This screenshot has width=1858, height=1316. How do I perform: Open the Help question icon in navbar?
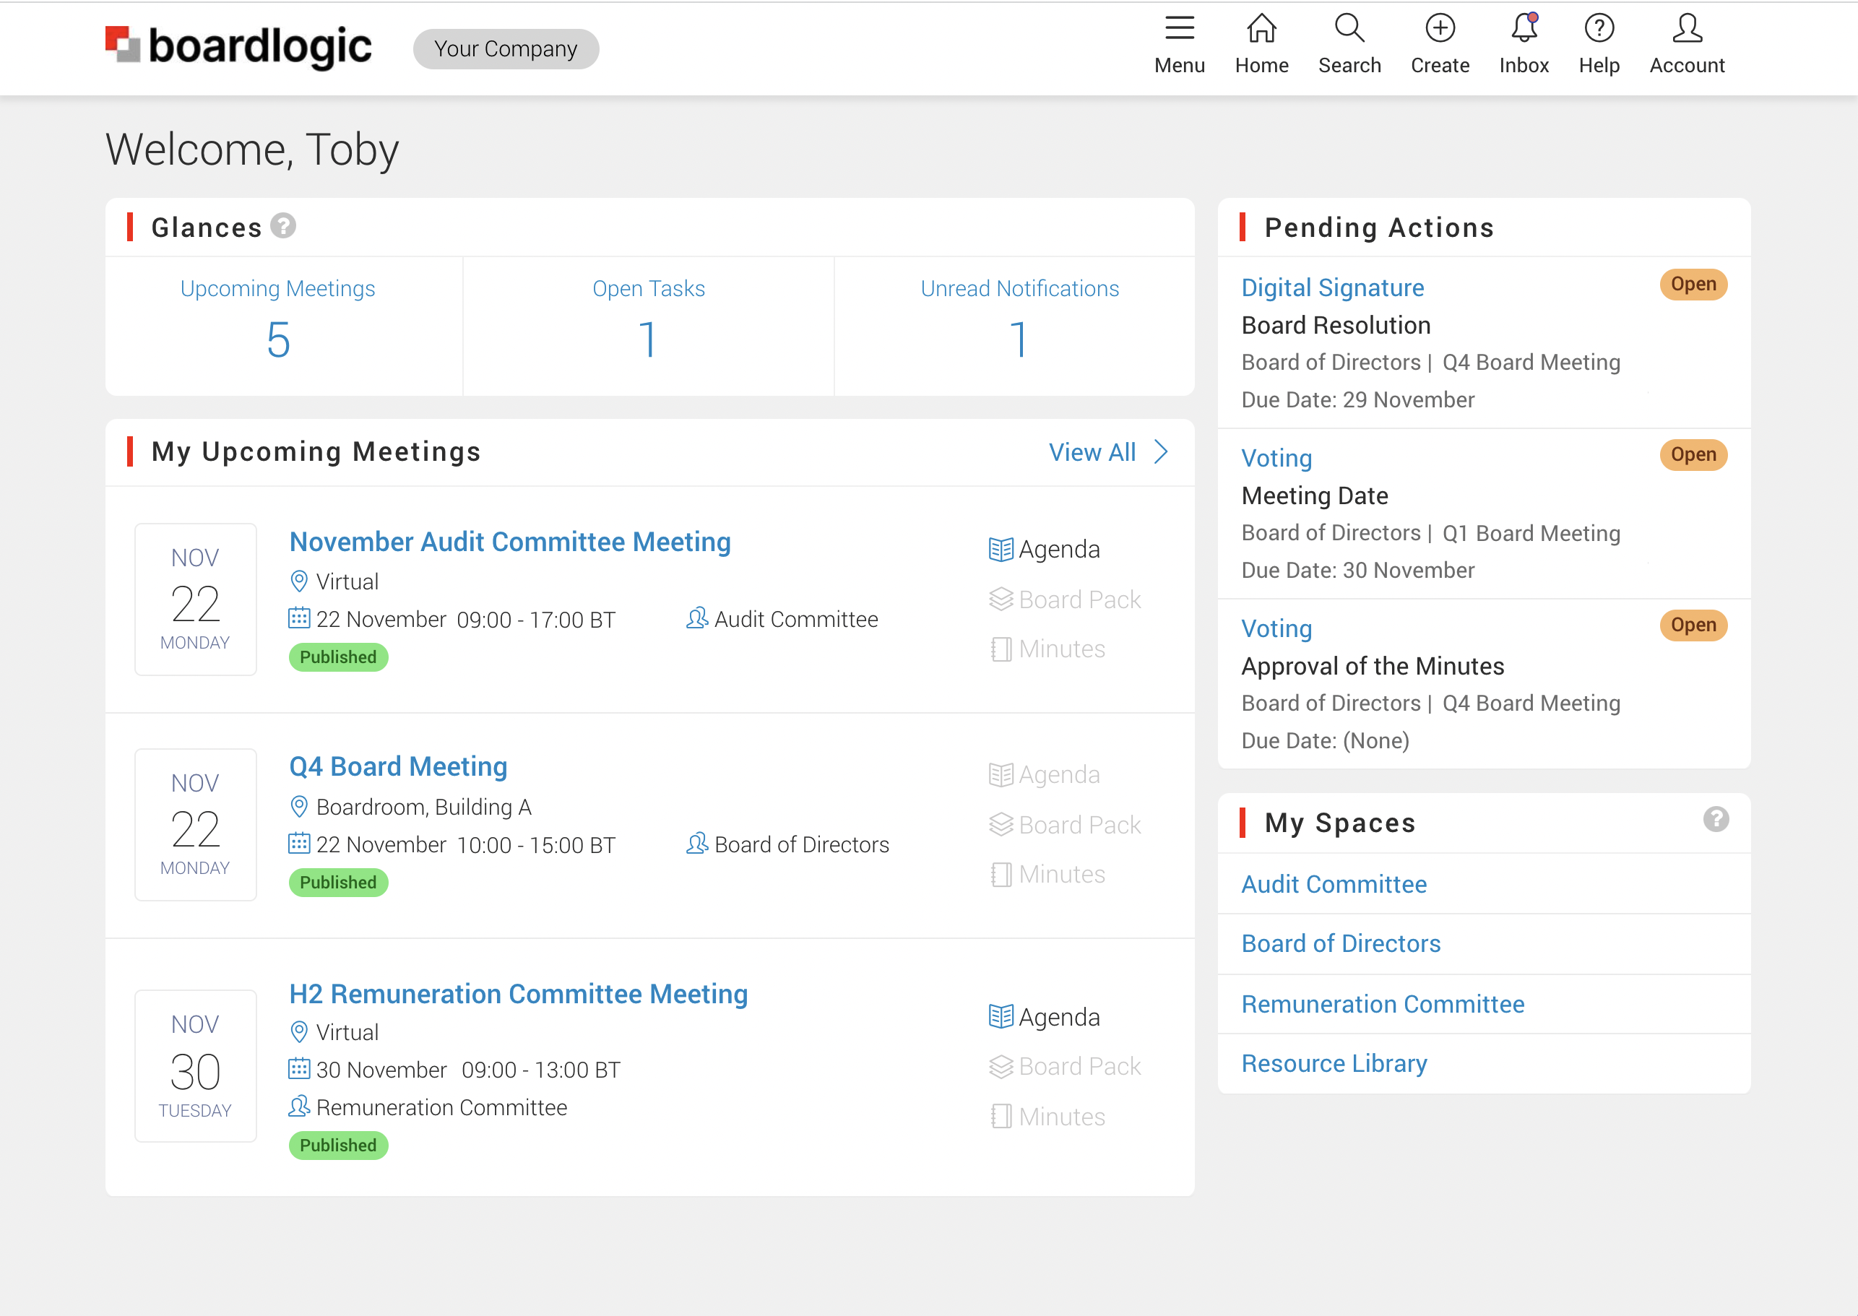1599,29
